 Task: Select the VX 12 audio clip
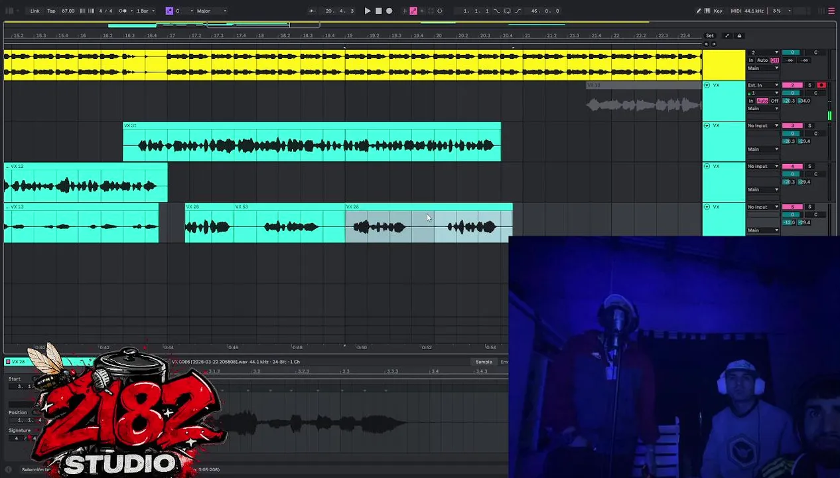(86, 183)
